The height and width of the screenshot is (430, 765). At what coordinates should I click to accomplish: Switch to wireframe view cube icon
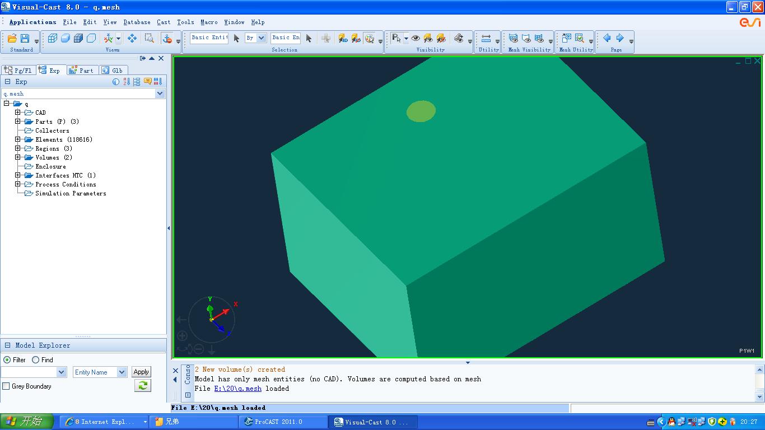click(x=52, y=38)
